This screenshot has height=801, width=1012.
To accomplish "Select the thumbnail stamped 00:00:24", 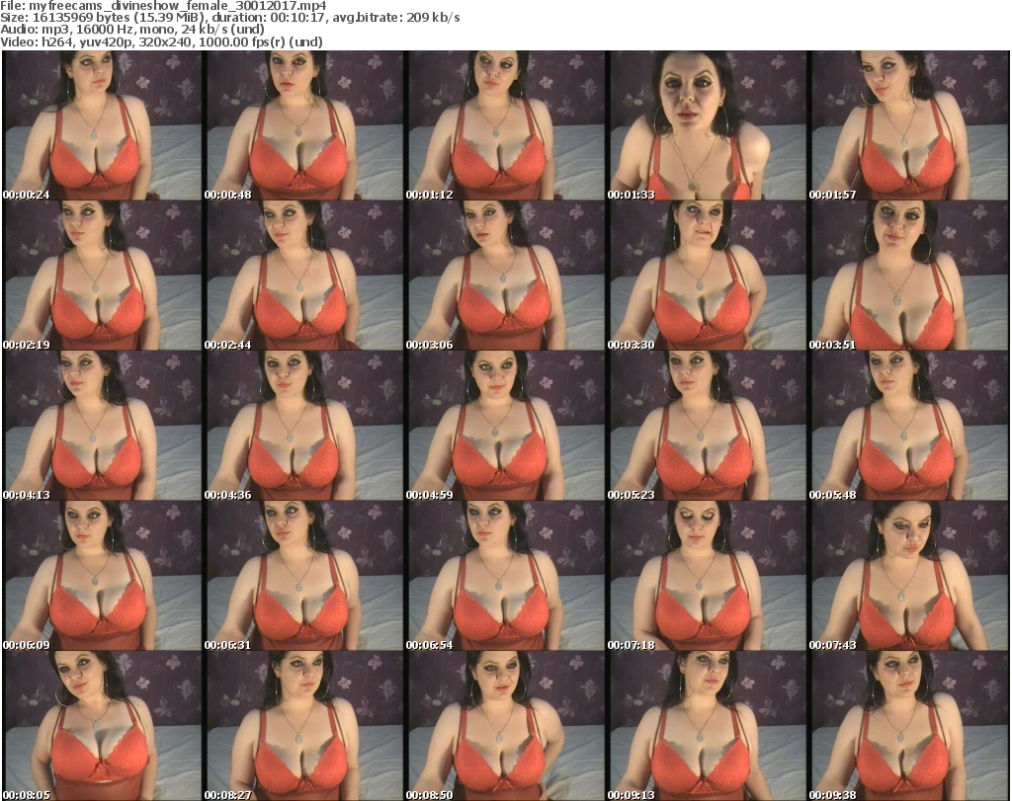I will (102, 125).
